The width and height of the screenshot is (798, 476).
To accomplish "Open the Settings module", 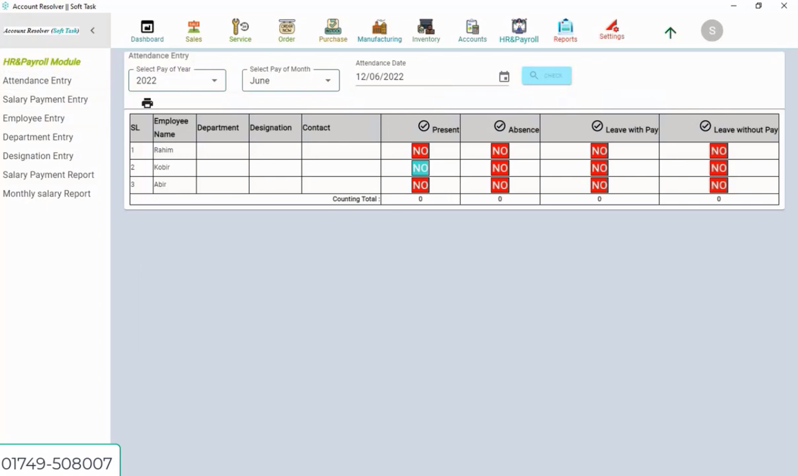I will [611, 30].
